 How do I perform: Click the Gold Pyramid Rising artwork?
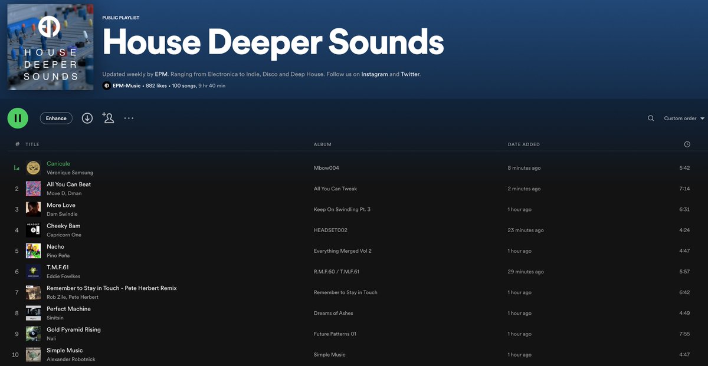[33, 334]
